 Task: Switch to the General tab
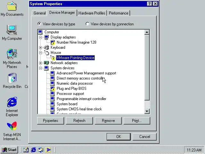(x=39, y=13)
